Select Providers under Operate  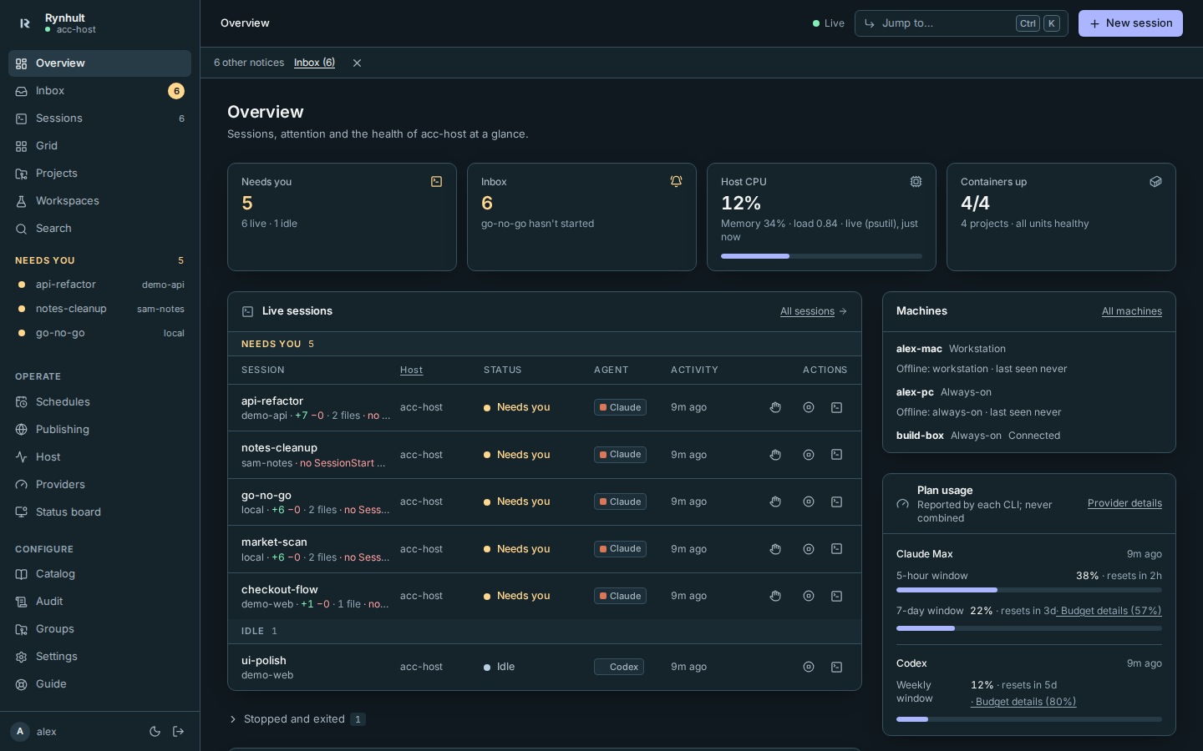[x=99, y=485]
